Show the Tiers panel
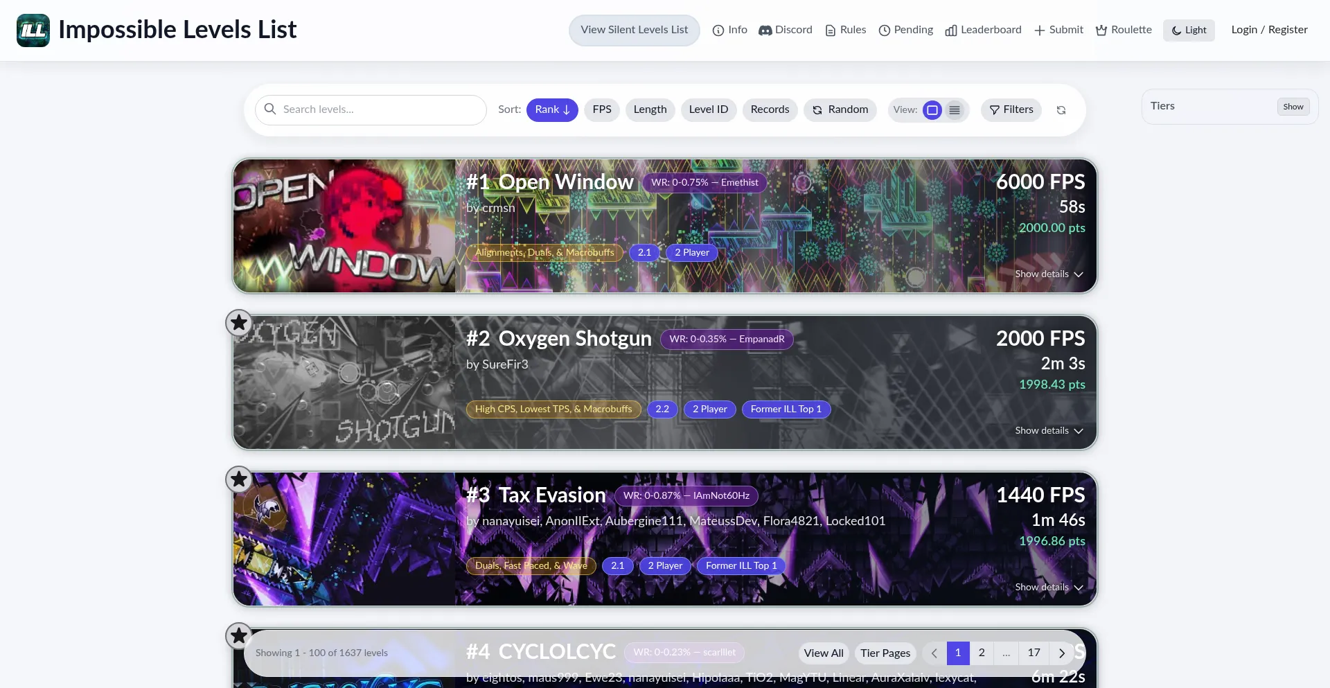 coord(1293,107)
